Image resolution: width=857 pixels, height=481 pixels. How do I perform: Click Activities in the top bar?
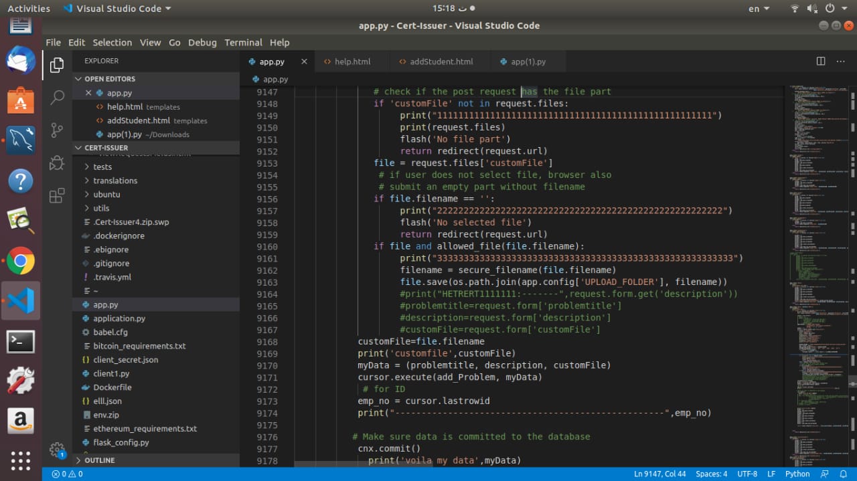[x=29, y=9]
